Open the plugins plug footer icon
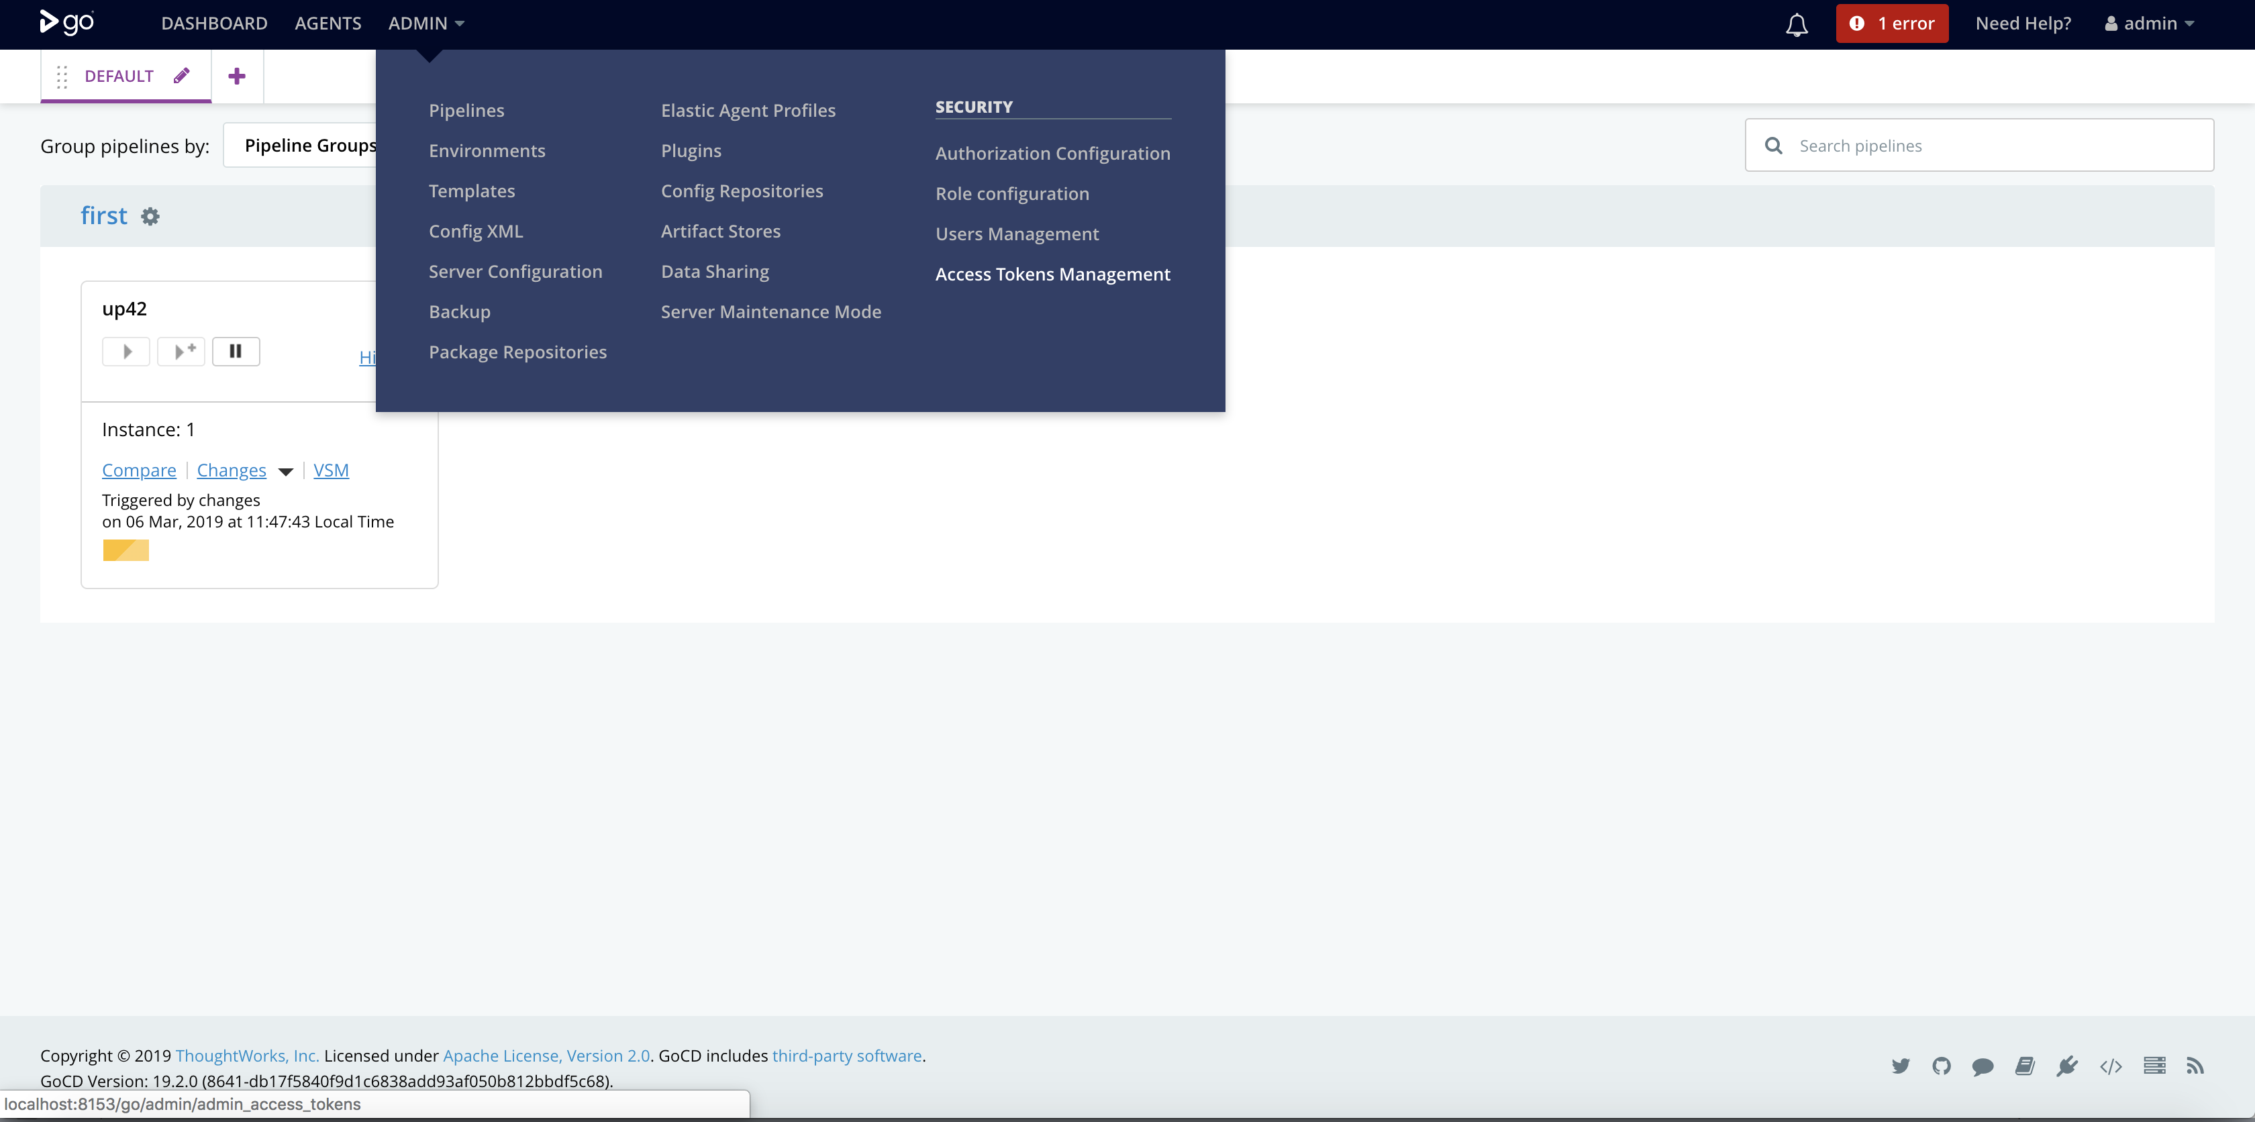This screenshot has height=1122, width=2255. (x=2067, y=1066)
